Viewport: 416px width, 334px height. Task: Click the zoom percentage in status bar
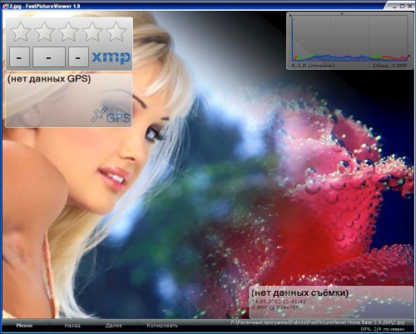[366, 329]
